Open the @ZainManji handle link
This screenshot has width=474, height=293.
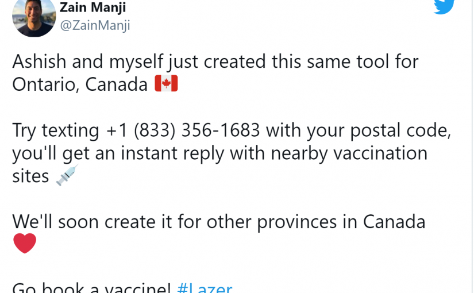[95, 26]
